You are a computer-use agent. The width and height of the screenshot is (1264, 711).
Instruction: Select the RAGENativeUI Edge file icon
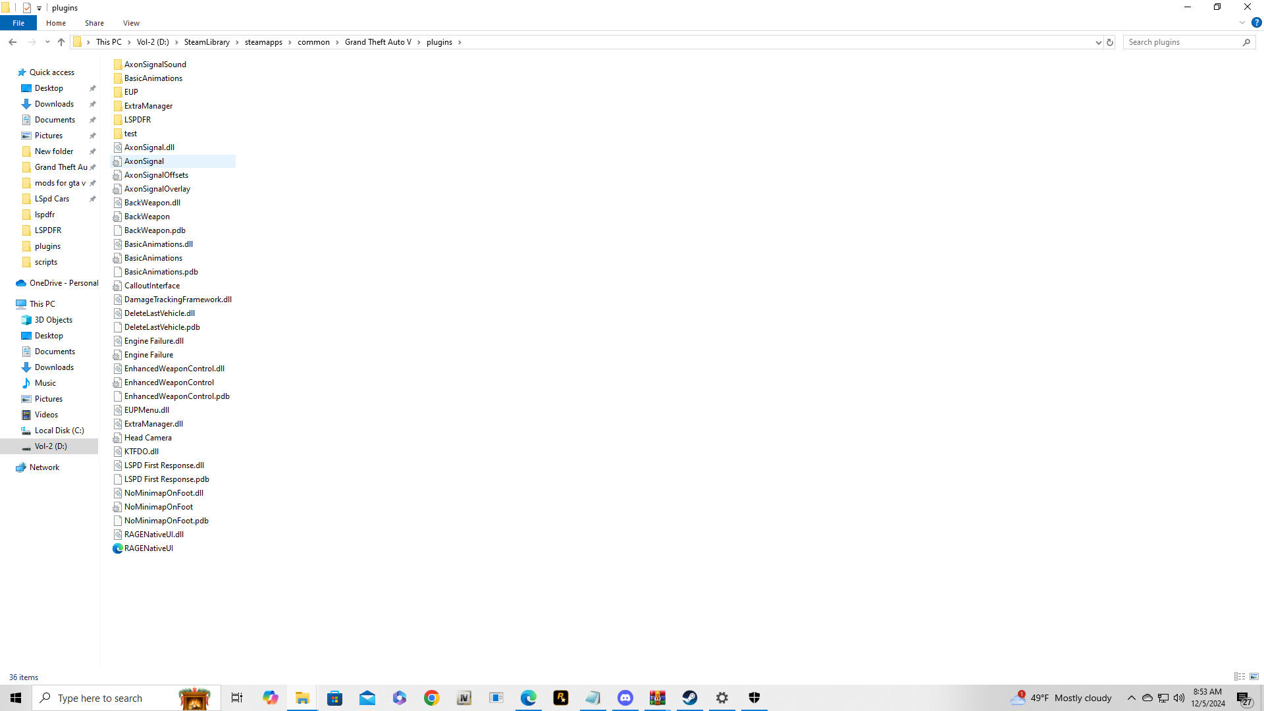click(118, 548)
